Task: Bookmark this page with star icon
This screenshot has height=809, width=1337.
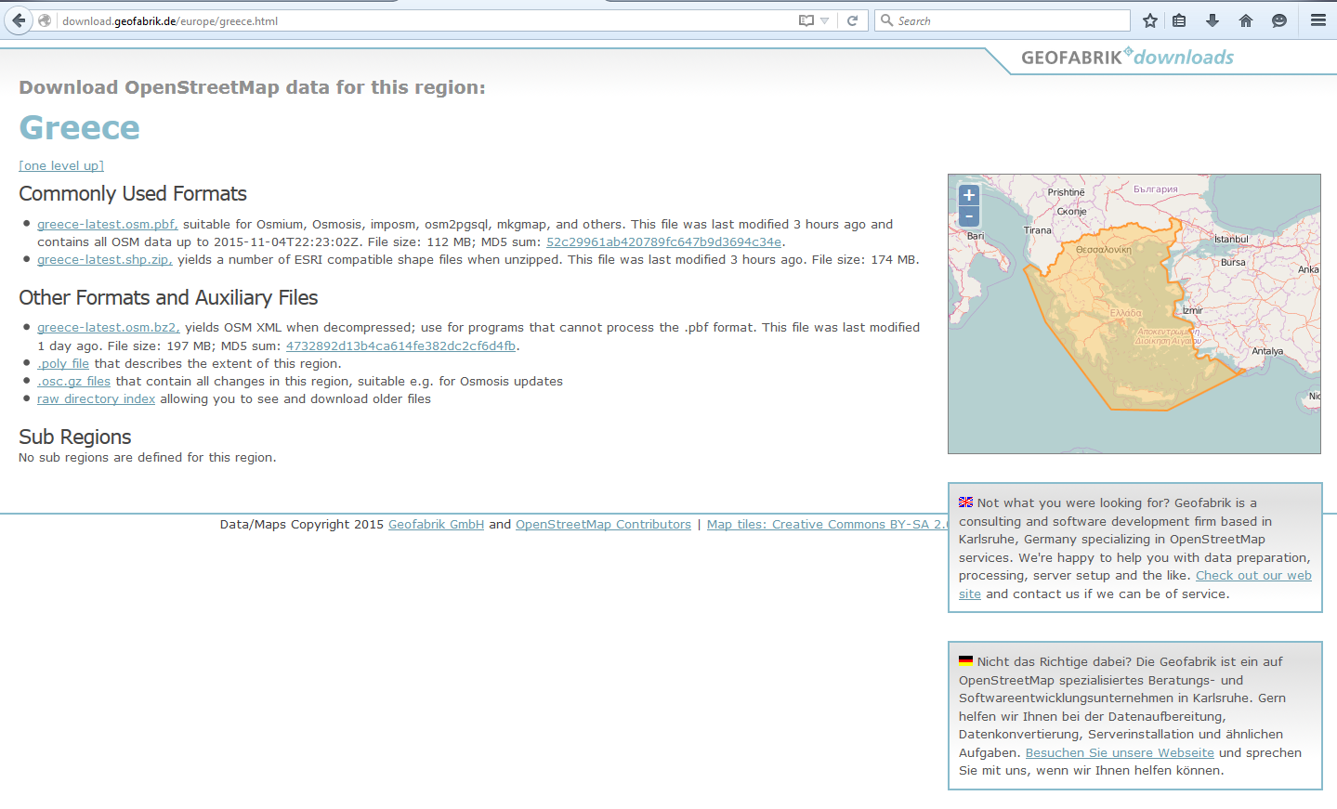Action: click(1150, 20)
